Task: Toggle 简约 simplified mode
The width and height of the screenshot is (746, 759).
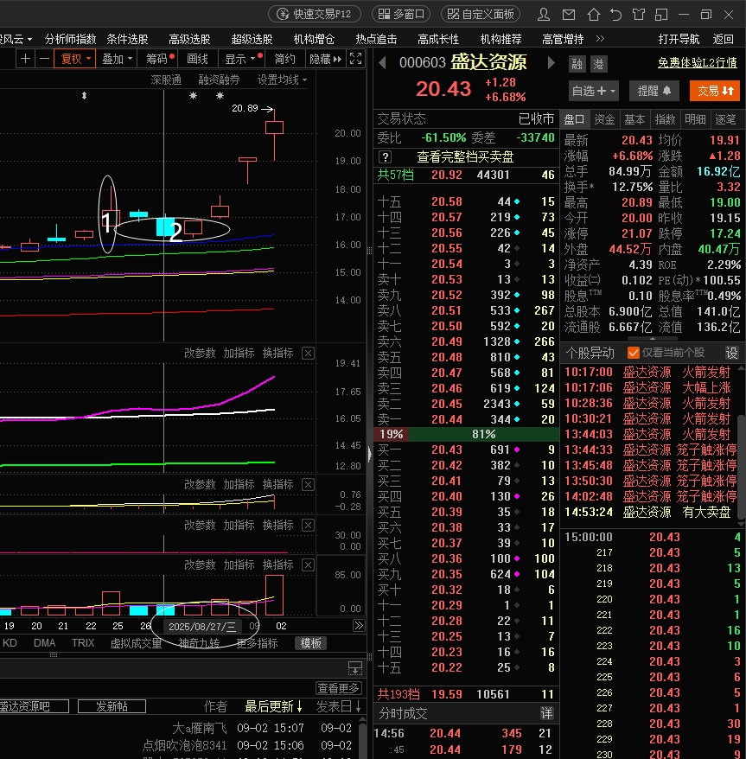Action: pyautogui.click(x=284, y=59)
